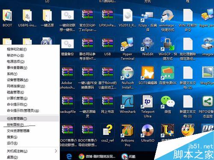Select the ILSpy 反编译 shortcut icon
The image size is (214, 160).
(x=148, y=16)
